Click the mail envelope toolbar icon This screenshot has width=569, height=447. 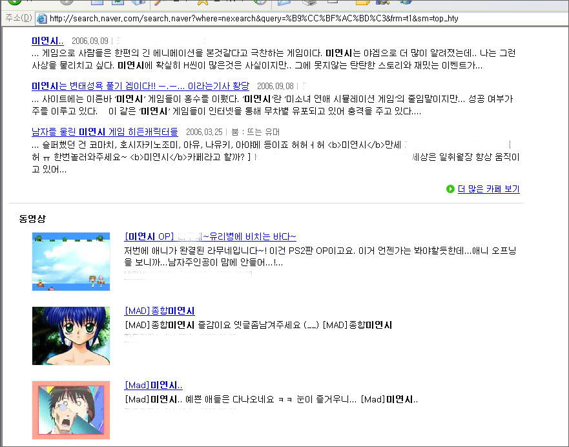285,3
